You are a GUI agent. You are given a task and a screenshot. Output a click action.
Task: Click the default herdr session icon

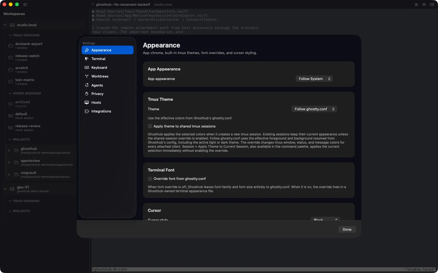click(x=11, y=116)
